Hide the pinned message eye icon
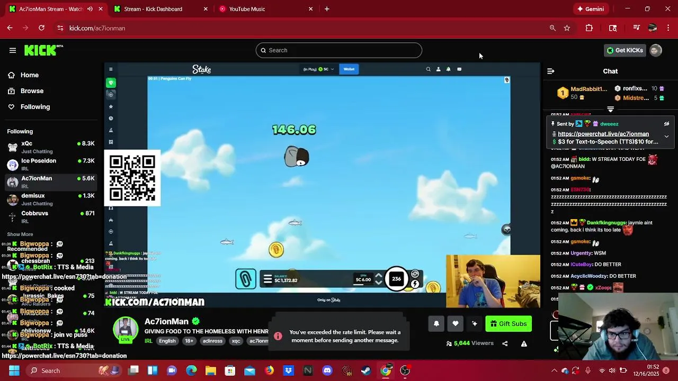Viewport: 678px width, 381px height. pos(666,124)
